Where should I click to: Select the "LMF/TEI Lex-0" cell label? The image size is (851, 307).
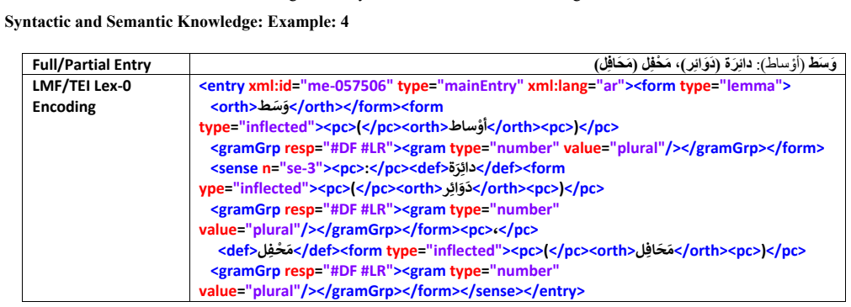coord(82,87)
